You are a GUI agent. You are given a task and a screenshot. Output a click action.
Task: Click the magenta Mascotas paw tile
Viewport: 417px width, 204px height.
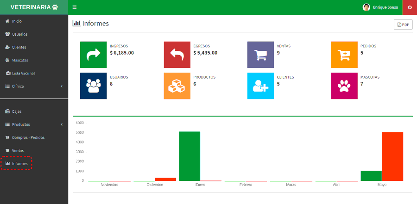coord(344,86)
